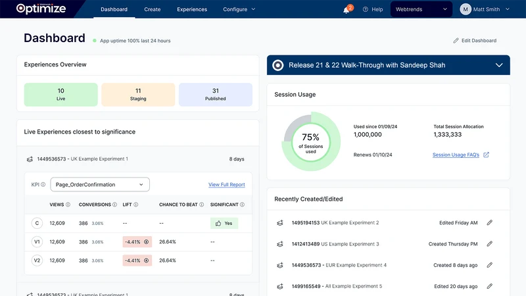Click 1495194153 UK Example Experiment 2 row text
526x296 pixels.
coord(335,223)
